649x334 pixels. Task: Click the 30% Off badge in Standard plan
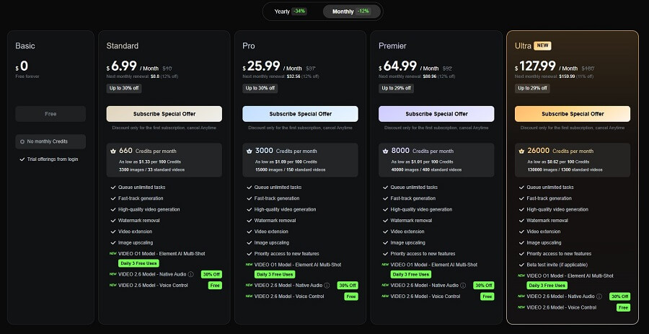coord(211,275)
